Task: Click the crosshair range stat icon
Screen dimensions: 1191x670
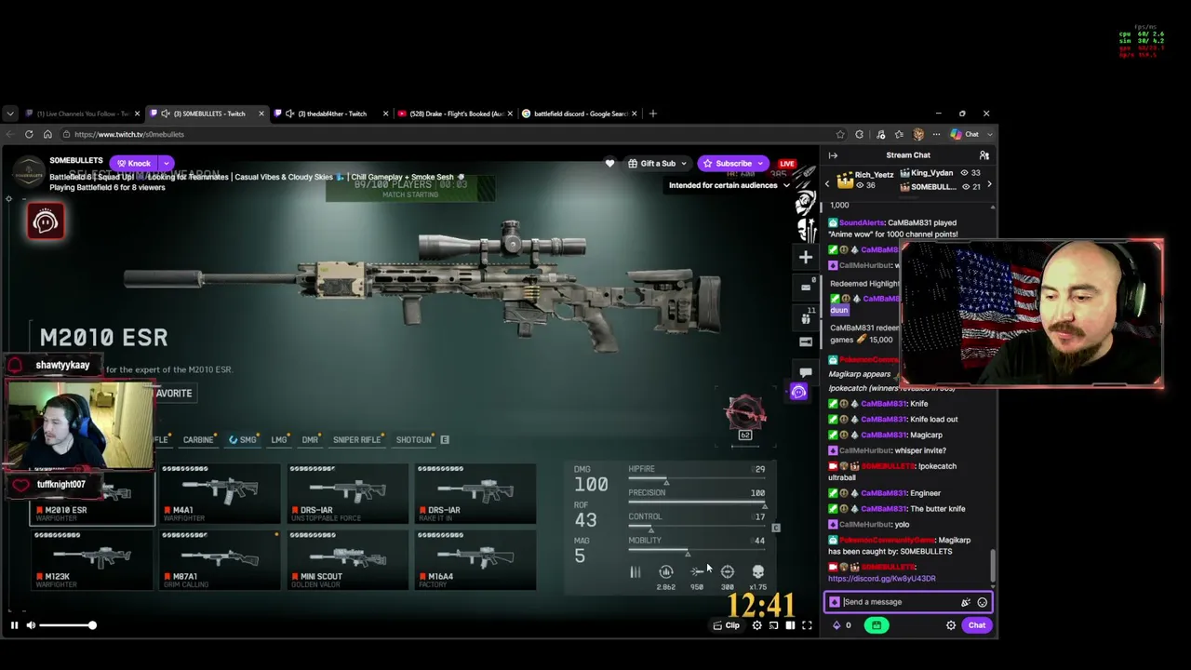Action: (x=727, y=572)
